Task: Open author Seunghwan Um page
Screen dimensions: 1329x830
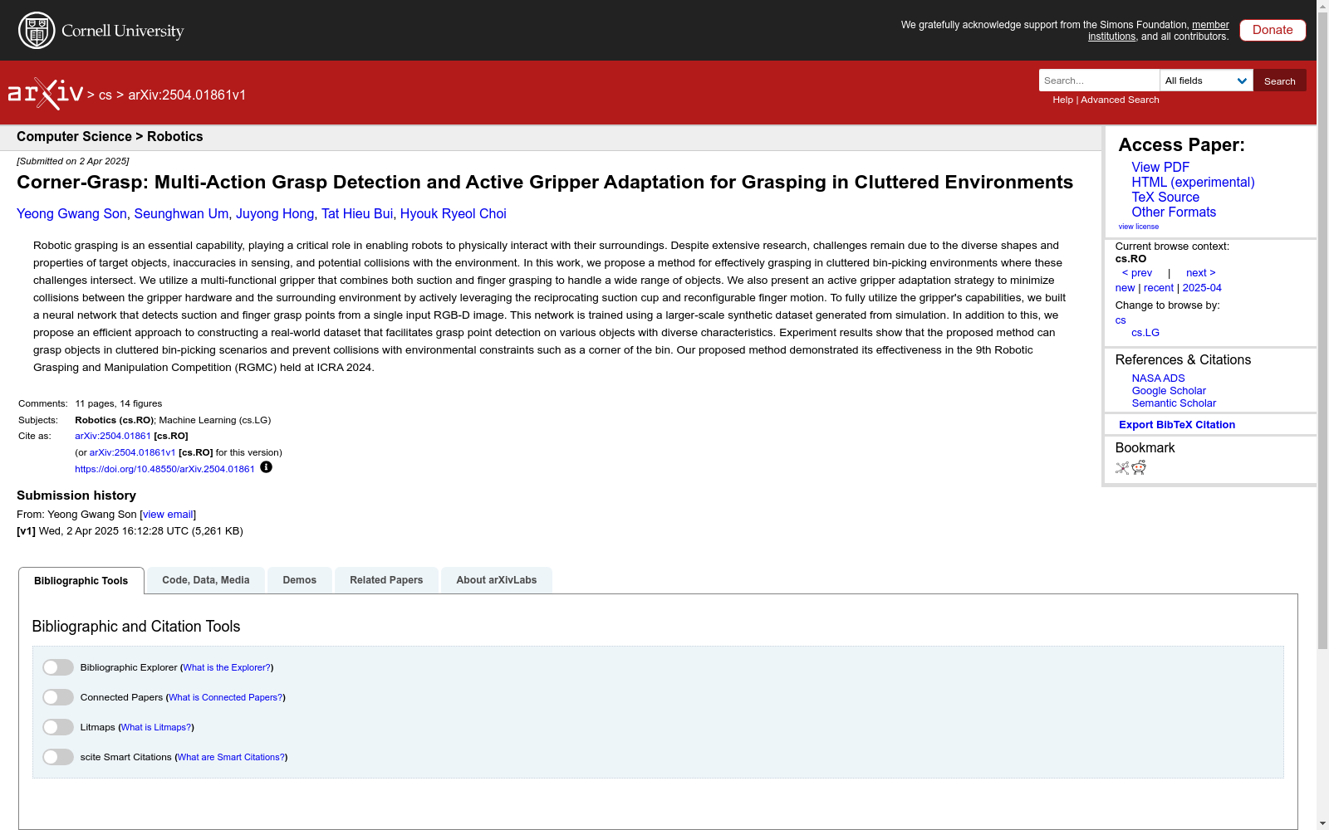Action: [181, 214]
